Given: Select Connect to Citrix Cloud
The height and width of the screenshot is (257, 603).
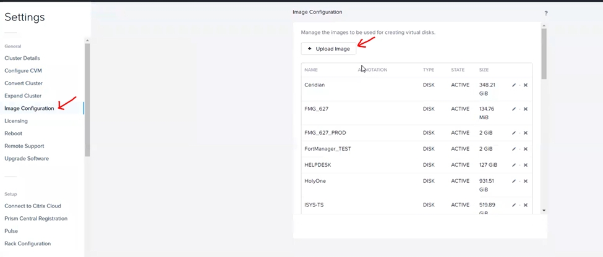Looking at the screenshot, I should pos(33,206).
